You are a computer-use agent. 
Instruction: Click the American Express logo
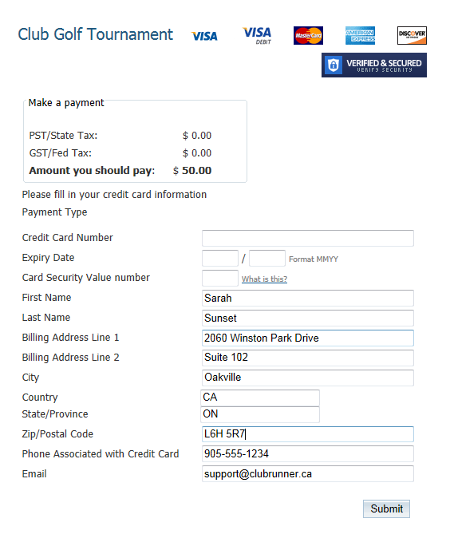[360, 35]
